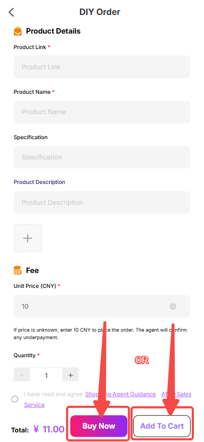Click the DIY Order page title

click(x=100, y=12)
